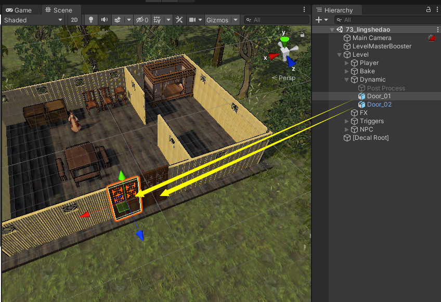Select Door_02 prefab
Screen dimensions: 441x302
[379, 104]
